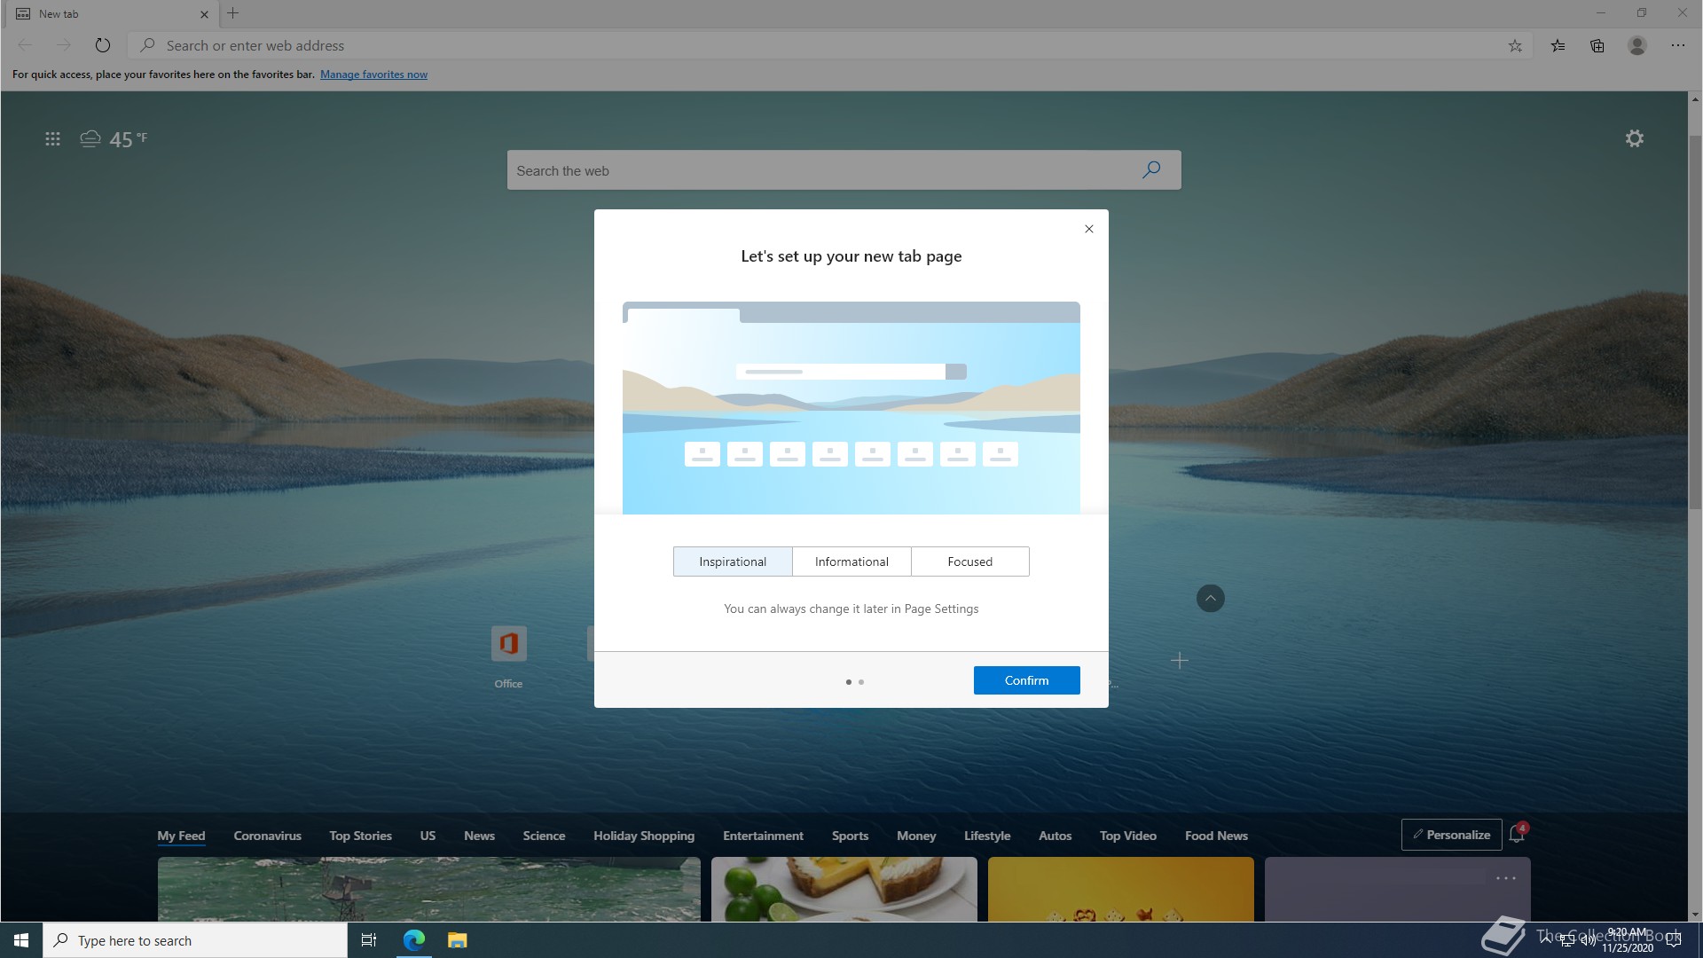This screenshot has height=958, width=1703.
Task: Open the user profile icon
Action: [x=1637, y=45]
